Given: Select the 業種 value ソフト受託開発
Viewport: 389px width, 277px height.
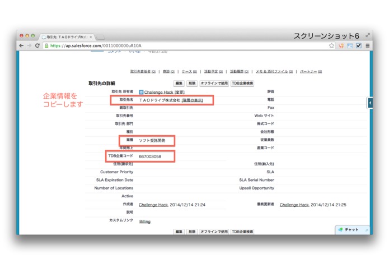Looking at the screenshot, I should click(x=152, y=140).
